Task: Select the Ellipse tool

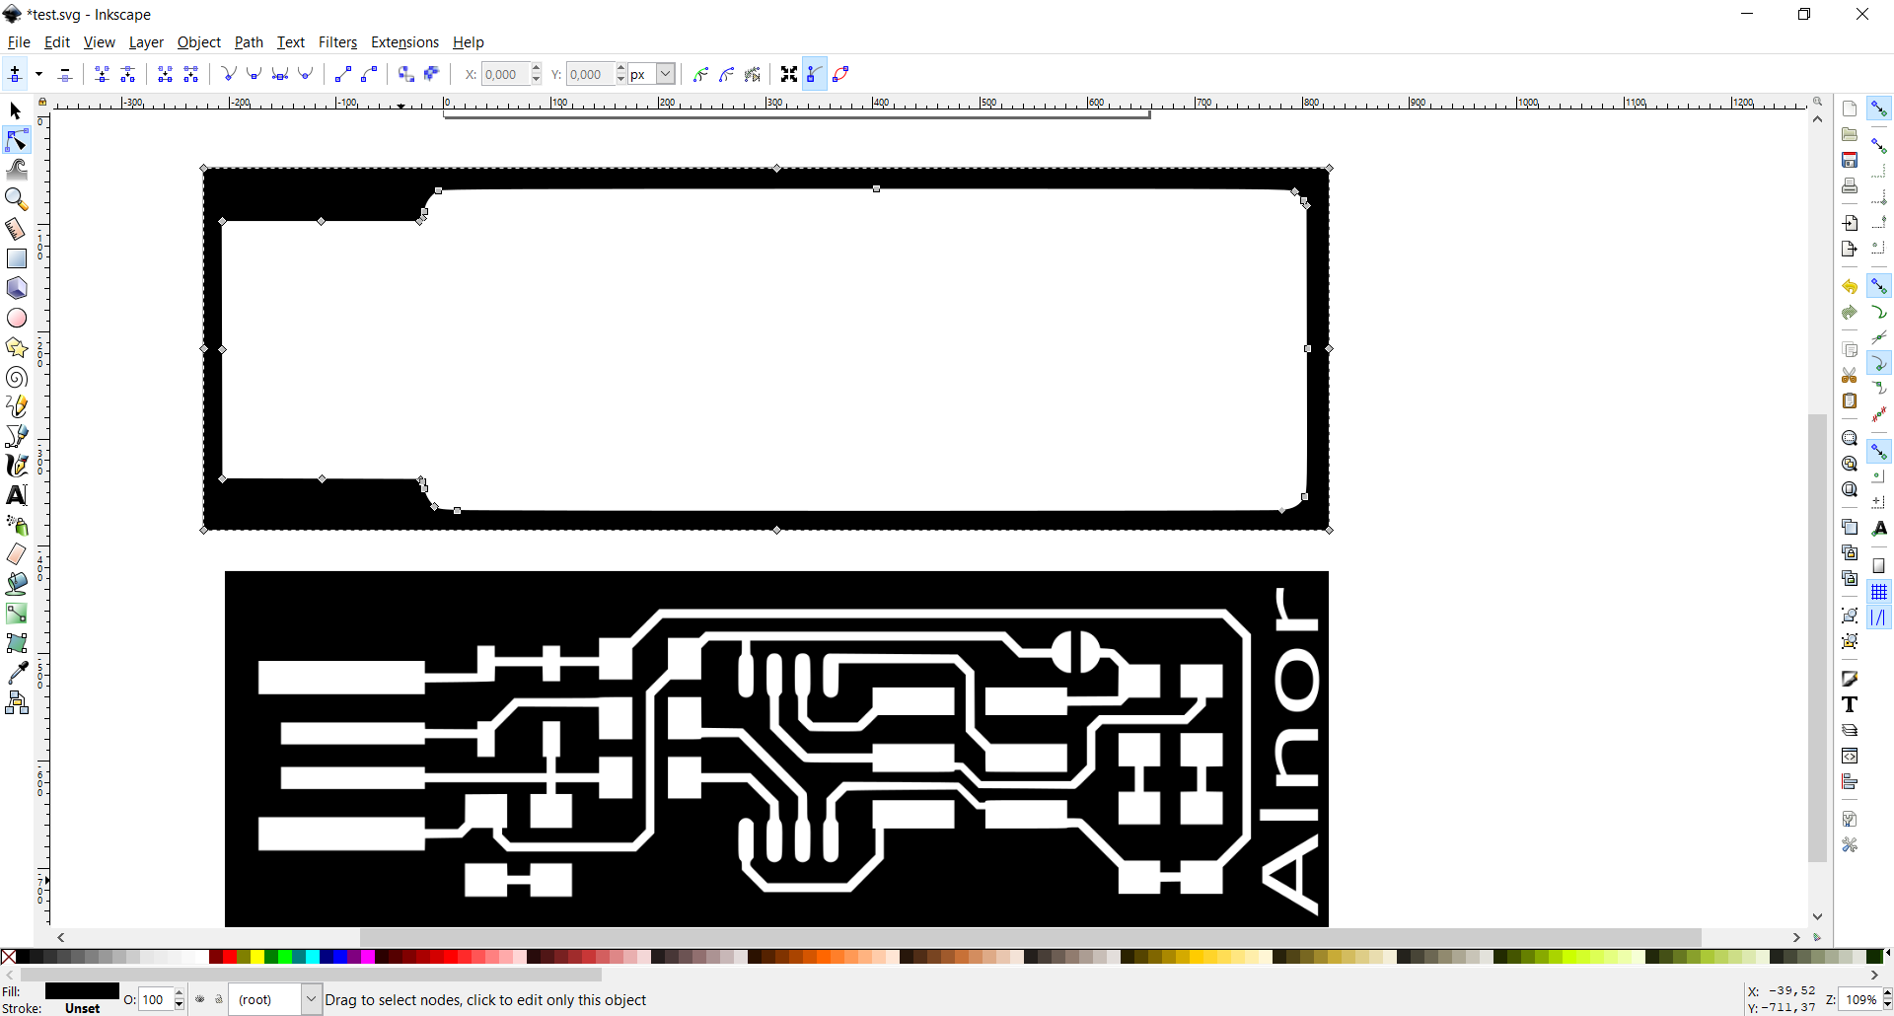Action: tap(17, 318)
